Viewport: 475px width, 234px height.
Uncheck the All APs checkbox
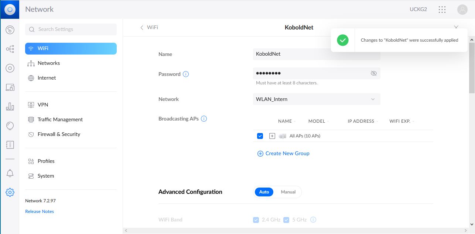(x=260, y=136)
